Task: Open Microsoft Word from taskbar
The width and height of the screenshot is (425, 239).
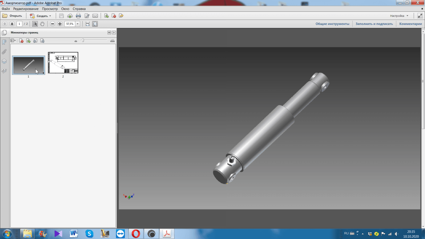Action: [74, 234]
